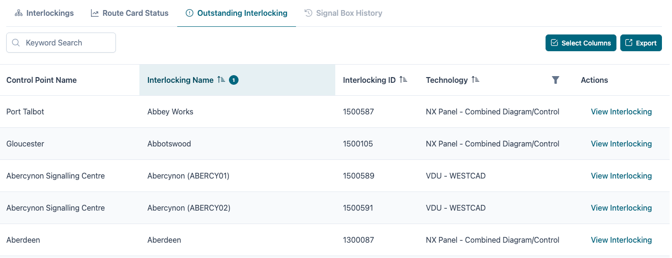This screenshot has height=258, width=672.
Task: Click the sort icon beside Technology
Action: [475, 80]
